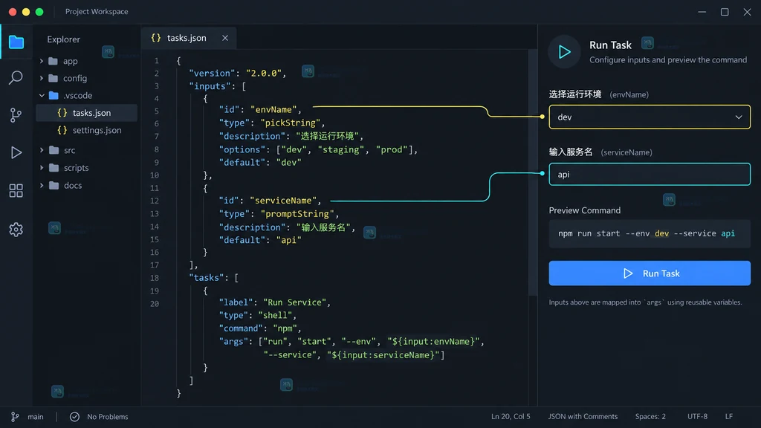Click the app folder icon
The image size is (761, 428).
click(54, 61)
